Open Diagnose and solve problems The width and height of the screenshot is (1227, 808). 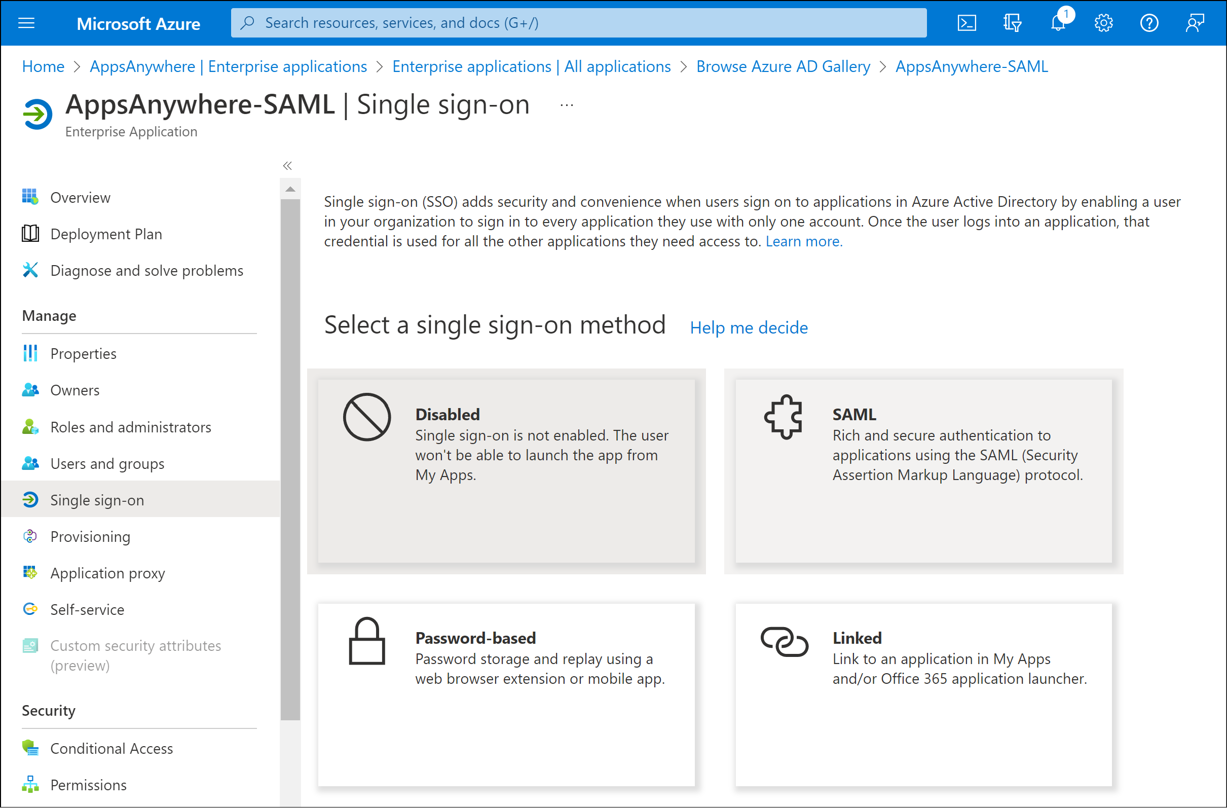(x=146, y=270)
